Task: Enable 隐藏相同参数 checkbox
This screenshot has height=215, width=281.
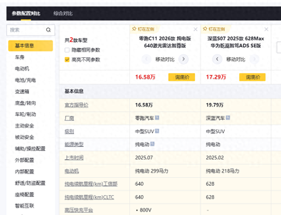Action: pyautogui.click(x=67, y=50)
